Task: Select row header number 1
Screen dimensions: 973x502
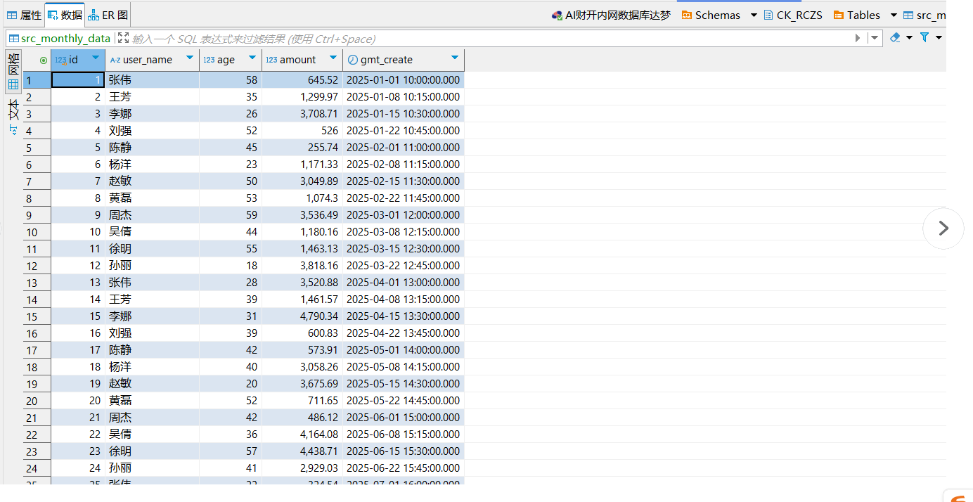Action: coord(37,80)
